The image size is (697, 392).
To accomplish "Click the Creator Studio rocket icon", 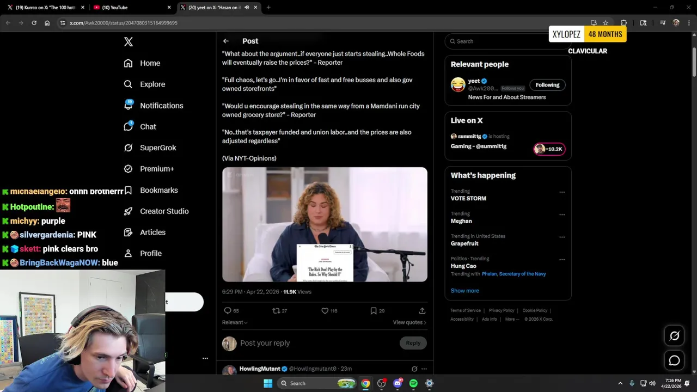I will click(128, 211).
